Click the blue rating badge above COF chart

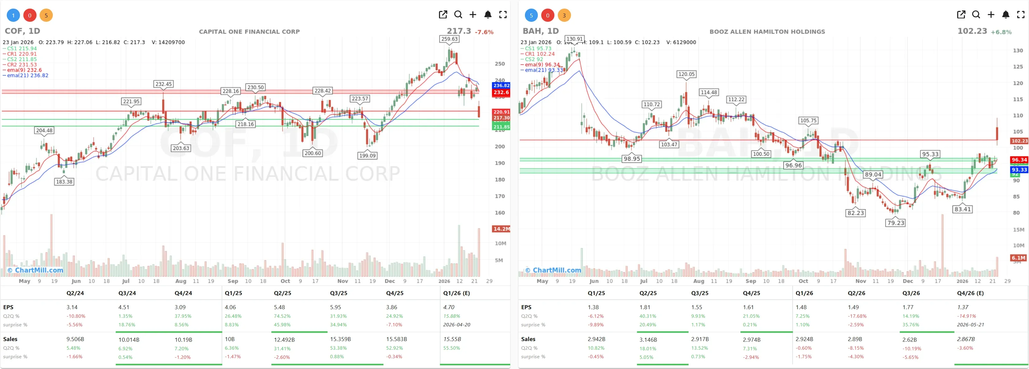(x=13, y=16)
